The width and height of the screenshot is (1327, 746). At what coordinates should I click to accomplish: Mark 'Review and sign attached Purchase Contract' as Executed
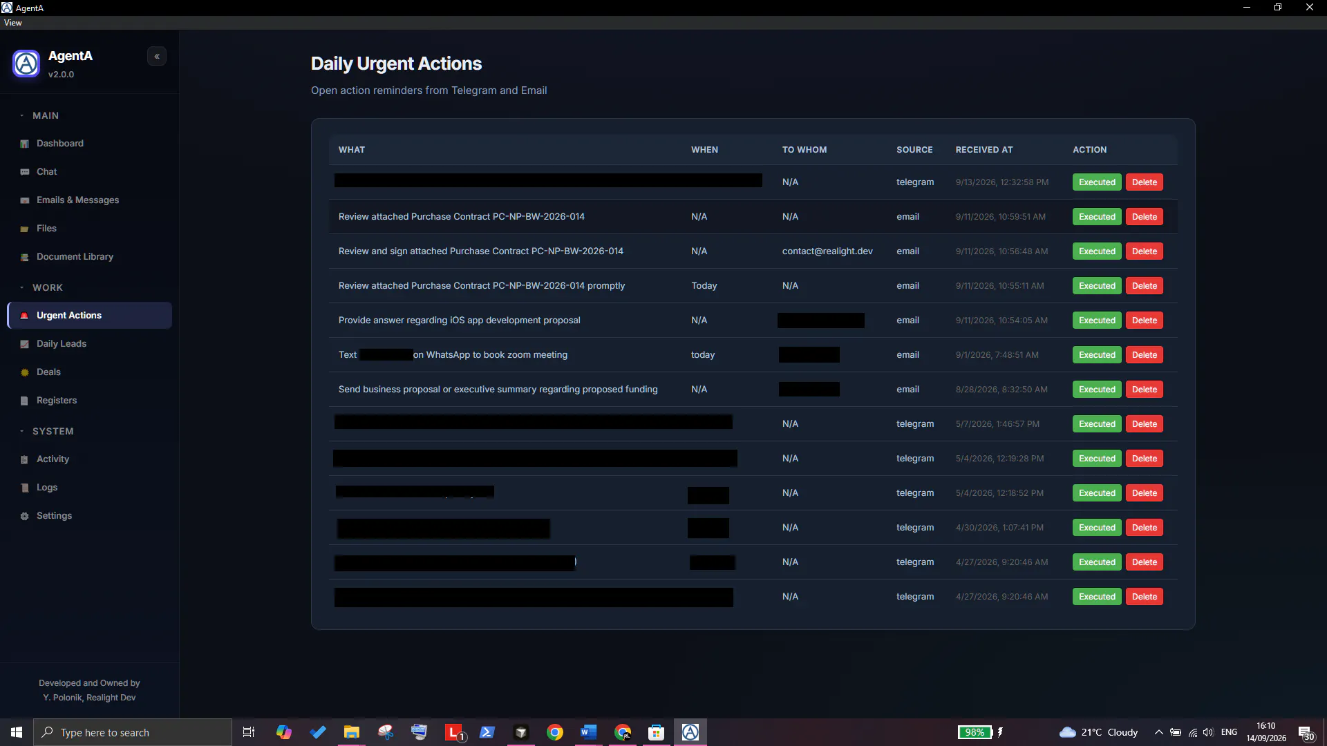(x=1097, y=251)
